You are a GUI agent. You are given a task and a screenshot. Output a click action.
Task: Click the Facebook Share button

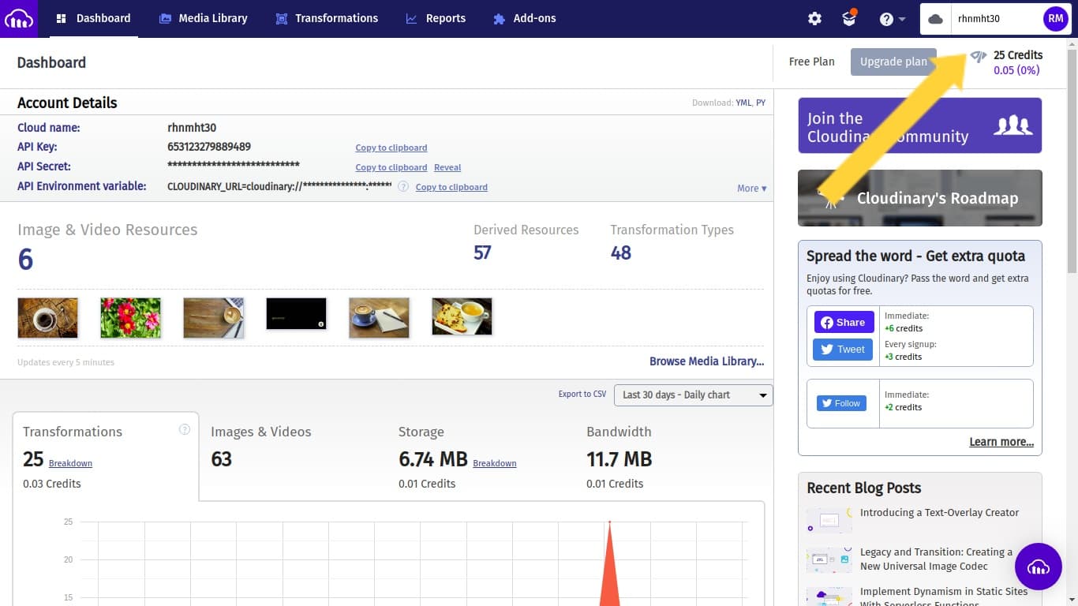point(843,322)
